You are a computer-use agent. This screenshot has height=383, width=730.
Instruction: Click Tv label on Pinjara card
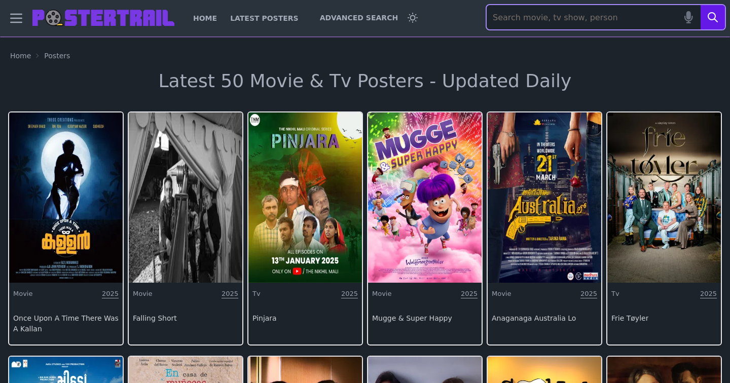tap(256, 294)
